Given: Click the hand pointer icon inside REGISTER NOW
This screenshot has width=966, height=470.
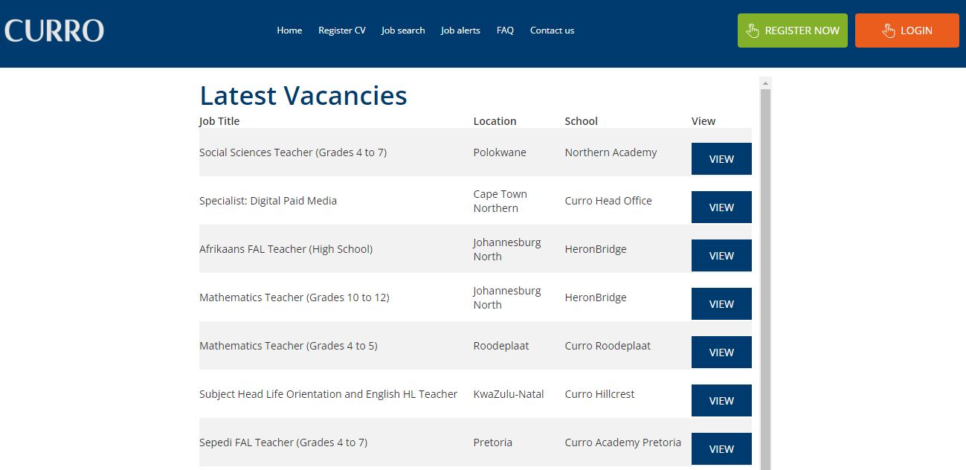Looking at the screenshot, I should tap(751, 30).
